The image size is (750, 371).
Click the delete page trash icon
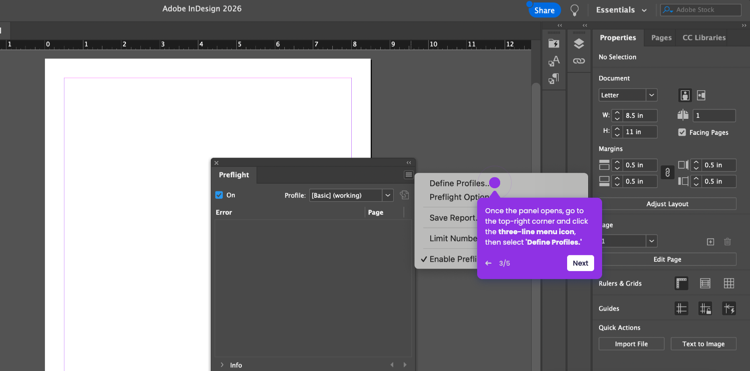(x=728, y=242)
